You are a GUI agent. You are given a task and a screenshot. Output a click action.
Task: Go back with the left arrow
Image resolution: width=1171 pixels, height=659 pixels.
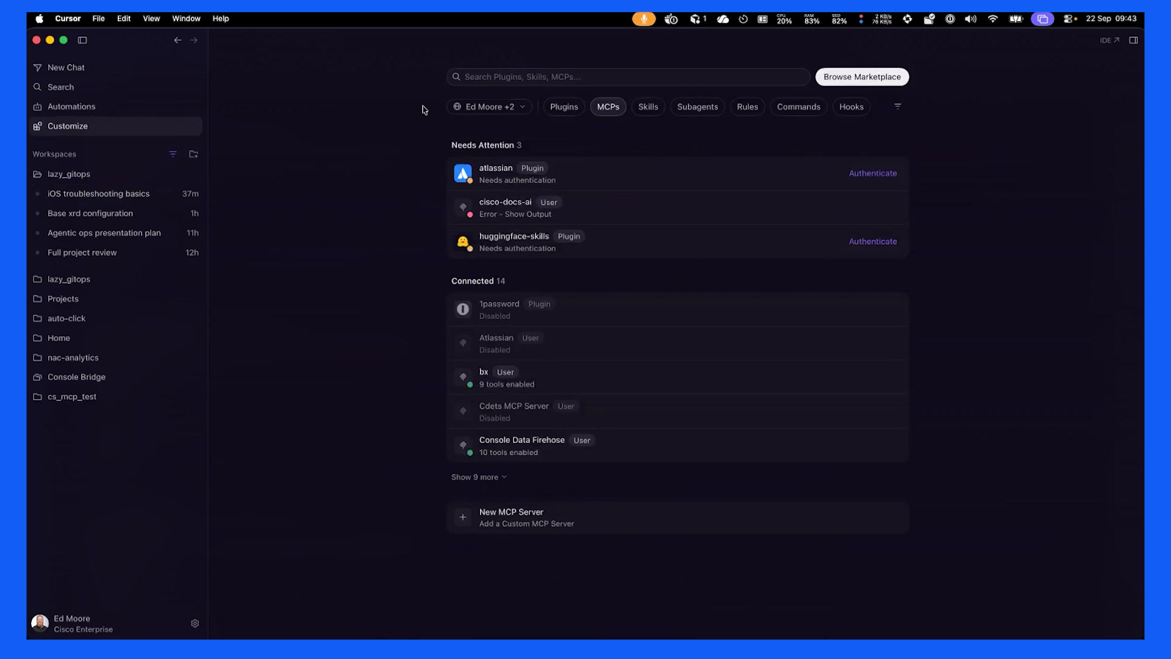click(x=177, y=40)
